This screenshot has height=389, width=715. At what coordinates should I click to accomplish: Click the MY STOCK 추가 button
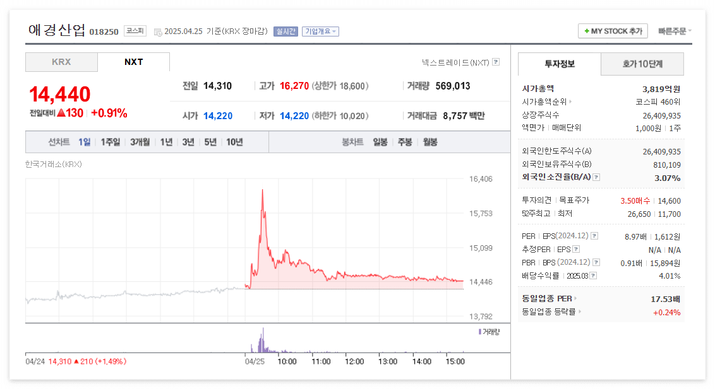(x=612, y=30)
